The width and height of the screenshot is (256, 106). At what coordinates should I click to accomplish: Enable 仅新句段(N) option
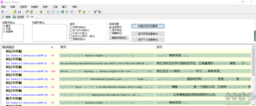(71, 27)
